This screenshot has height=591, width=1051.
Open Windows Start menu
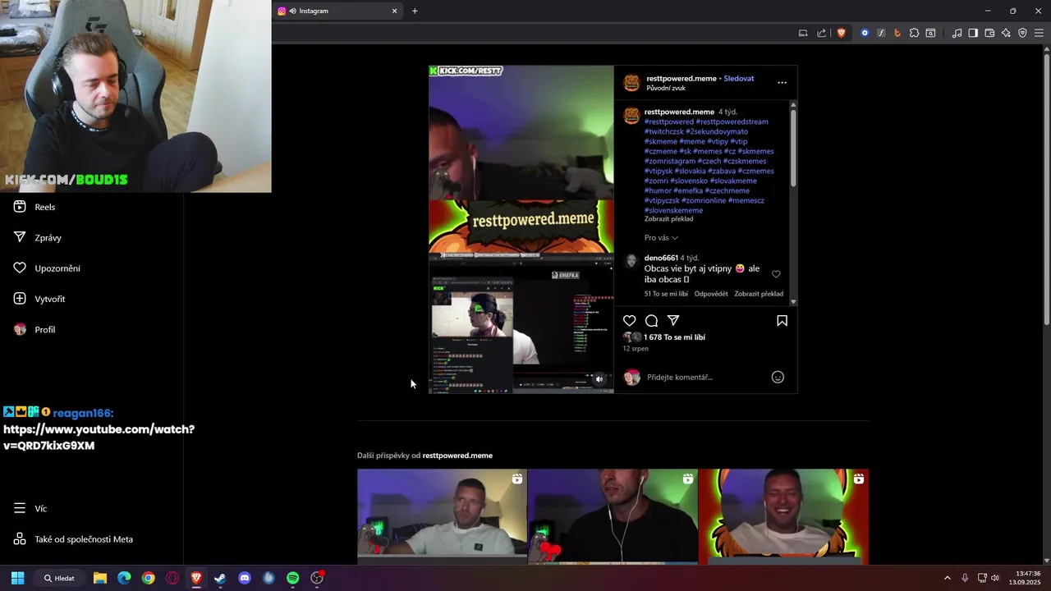(17, 578)
